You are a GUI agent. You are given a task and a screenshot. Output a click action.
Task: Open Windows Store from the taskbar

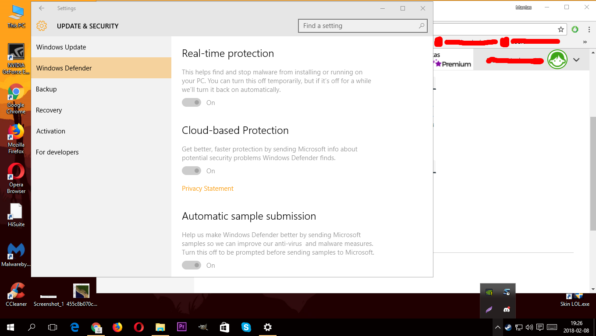click(224, 327)
